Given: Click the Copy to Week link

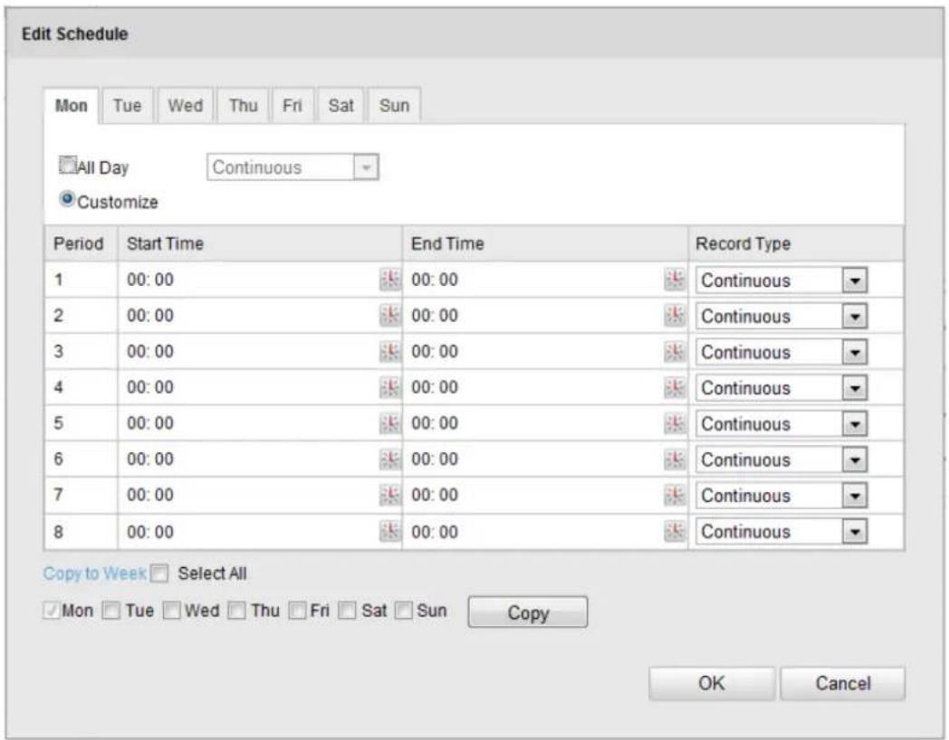Looking at the screenshot, I should [x=95, y=574].
